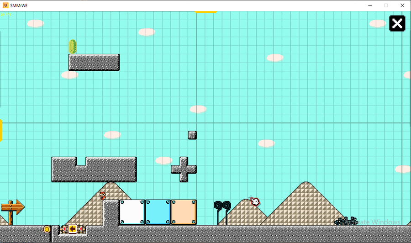Click the plus-shaped gray stone block

tap(184, 169)
